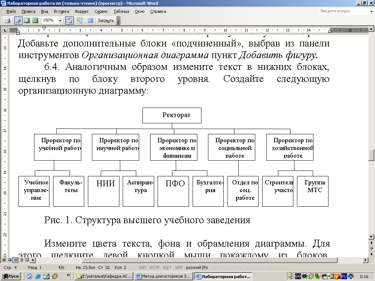375x281 pixels.
Task: Click the right indent marker on ruler
Action: tap(330, 31)
